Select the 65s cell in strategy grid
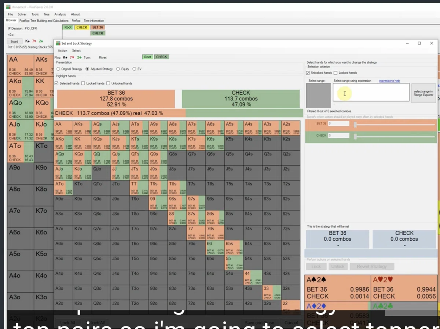This screenshot has height=329, width=440. click(x=234, y=248)
